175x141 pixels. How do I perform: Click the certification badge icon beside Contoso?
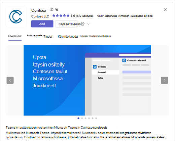(57, 9)
